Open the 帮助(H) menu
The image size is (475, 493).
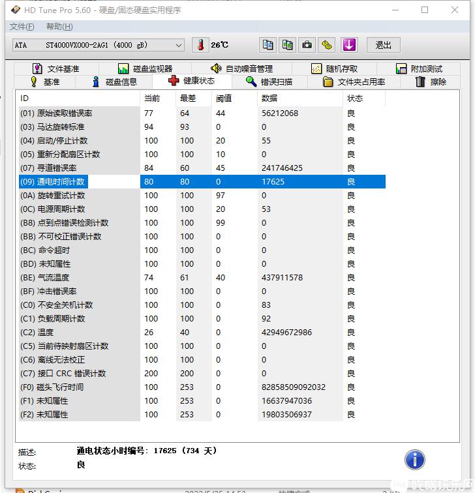pyautogui.click(x=59, y=27)
